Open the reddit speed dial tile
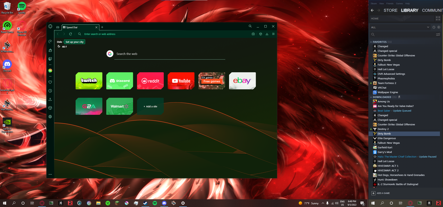 coord(150,81)
